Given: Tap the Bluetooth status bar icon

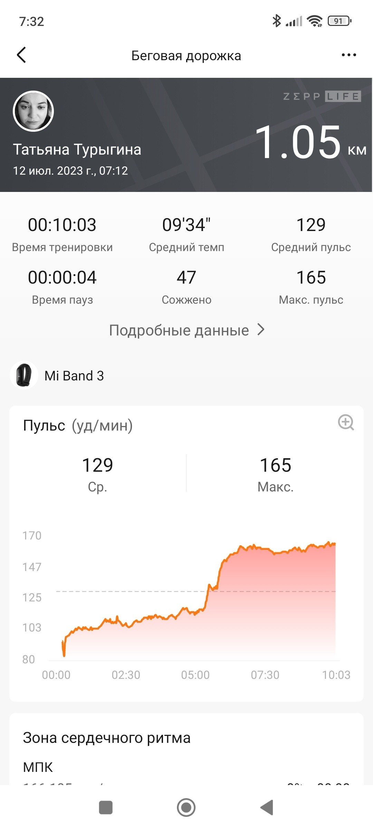Looking at the screenshot, I should [x=276, y=21].
